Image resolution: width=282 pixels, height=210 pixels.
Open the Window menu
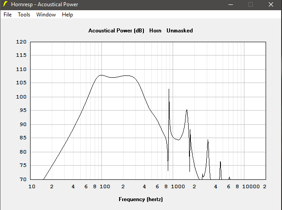coord(46,15)
